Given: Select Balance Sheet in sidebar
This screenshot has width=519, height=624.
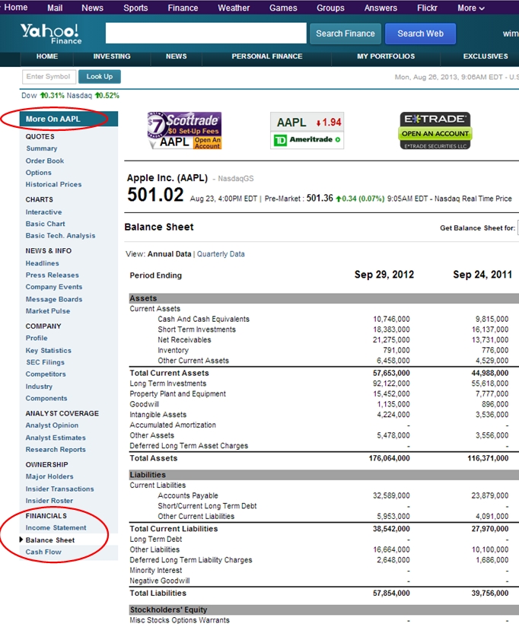Looking at the screenshot, I should tap(50, 540).
